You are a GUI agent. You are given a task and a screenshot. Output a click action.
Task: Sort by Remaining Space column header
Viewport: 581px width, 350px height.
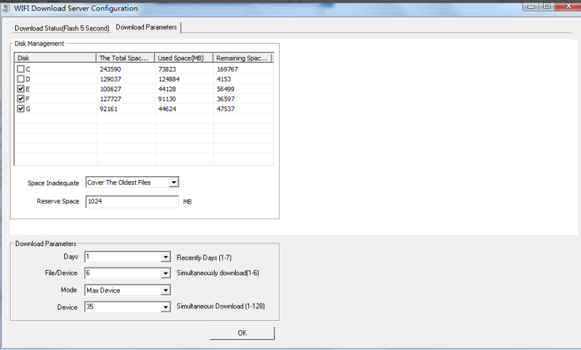point(242,58)
